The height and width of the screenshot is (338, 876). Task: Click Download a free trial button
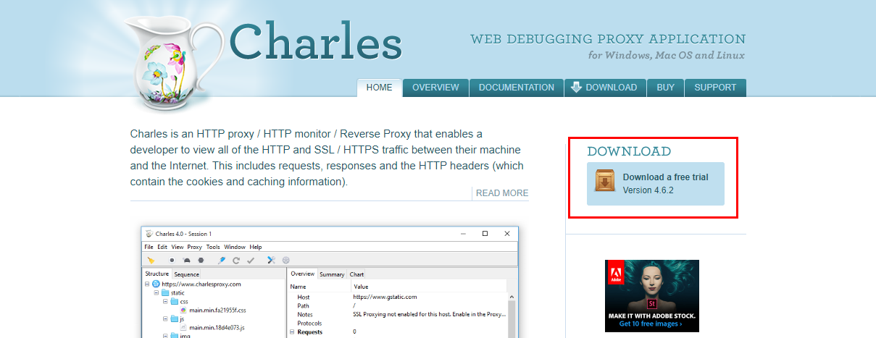coord(656,184)
